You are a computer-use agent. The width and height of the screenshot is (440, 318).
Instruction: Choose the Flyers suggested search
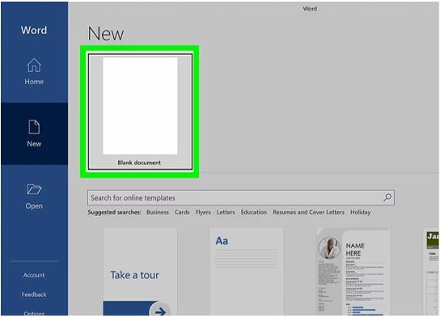pyautogui.click(x=203, y=212)
